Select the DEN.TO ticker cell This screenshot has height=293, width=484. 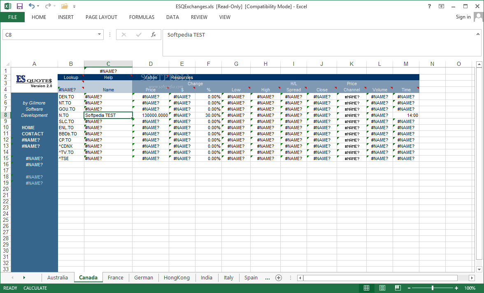(x=71, y=97)
